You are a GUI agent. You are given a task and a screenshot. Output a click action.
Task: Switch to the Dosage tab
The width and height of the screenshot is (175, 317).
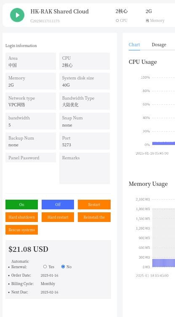[x=159, y=45]
